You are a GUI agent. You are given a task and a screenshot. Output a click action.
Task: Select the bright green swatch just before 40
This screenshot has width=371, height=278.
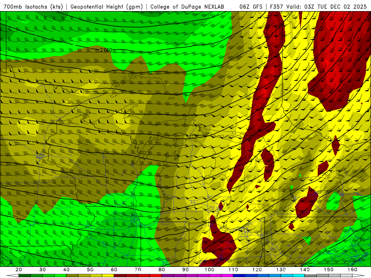coord(60,276)
